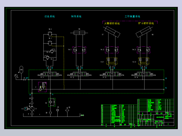Click the cyan MP1 port label

click(27, 78)
